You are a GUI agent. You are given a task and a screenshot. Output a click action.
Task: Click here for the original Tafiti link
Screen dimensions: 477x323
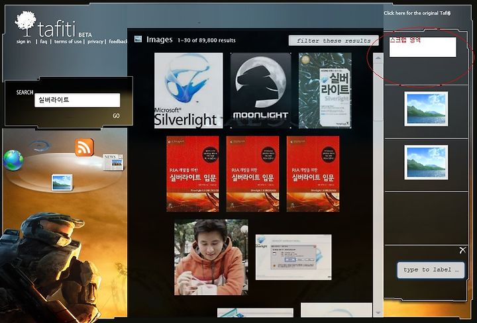[417, 13]
